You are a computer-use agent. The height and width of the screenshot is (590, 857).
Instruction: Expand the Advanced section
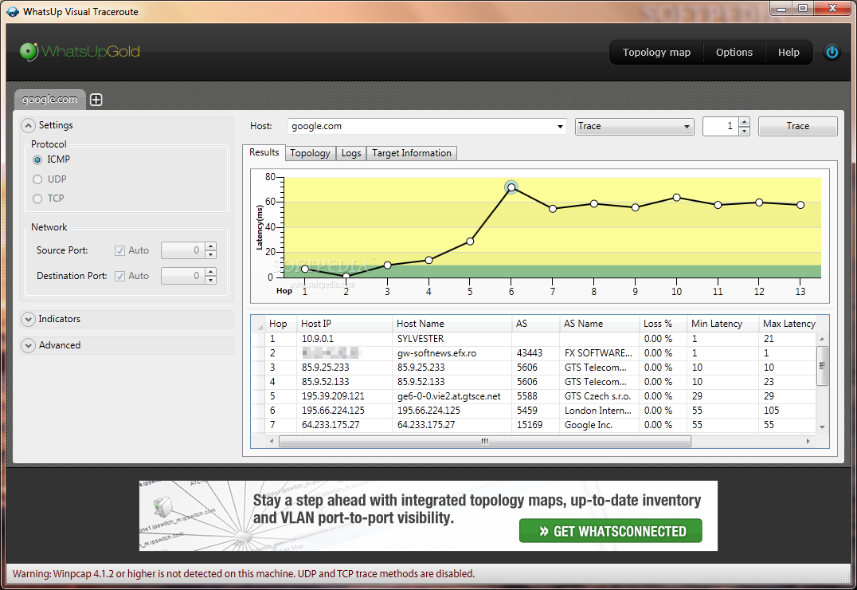[29, 345]
